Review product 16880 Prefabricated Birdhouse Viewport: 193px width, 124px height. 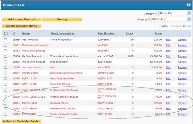coord(182,97)
